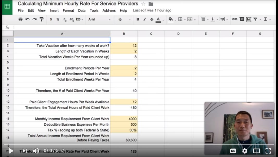Open the Data menu
This screenshot has height=157, width=278.
pos(82,11)
